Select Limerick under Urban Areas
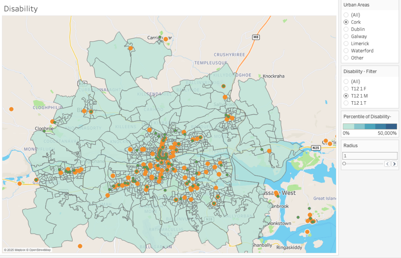Screen dimensions: 401x258 click(x=346, y=43)
